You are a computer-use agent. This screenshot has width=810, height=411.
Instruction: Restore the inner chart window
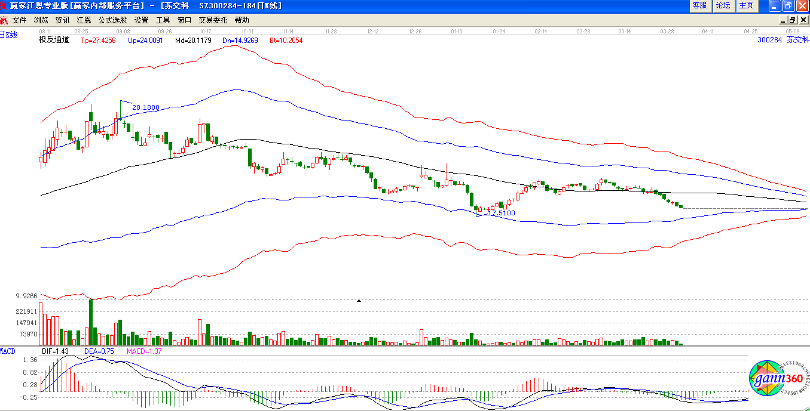click(792, 20)
